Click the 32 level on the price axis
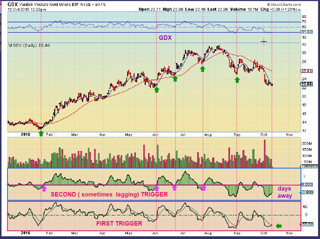 (304, 44)
